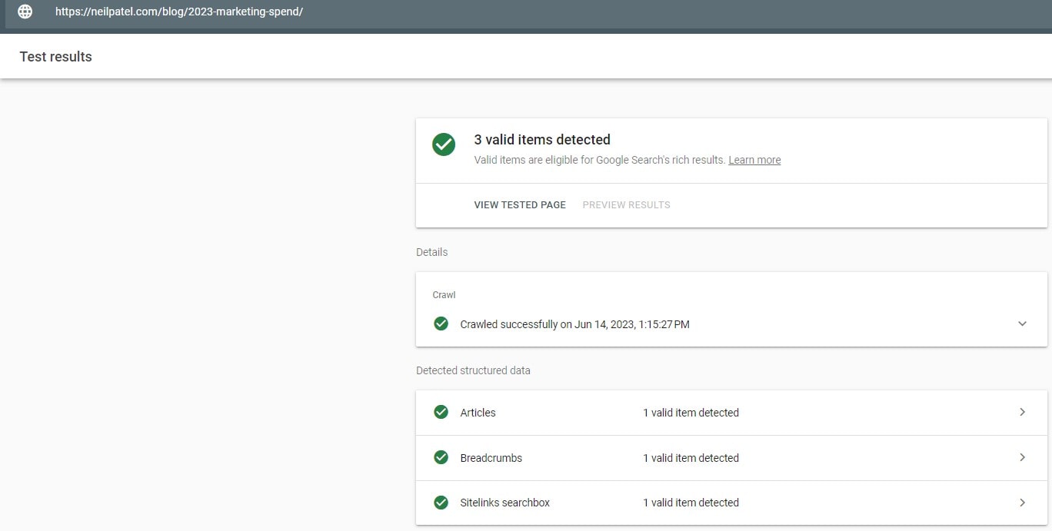Viewport: 1052px width, 531px height.
Task: Open the Articles structured data details arrow
Action: pos(1023,412)
